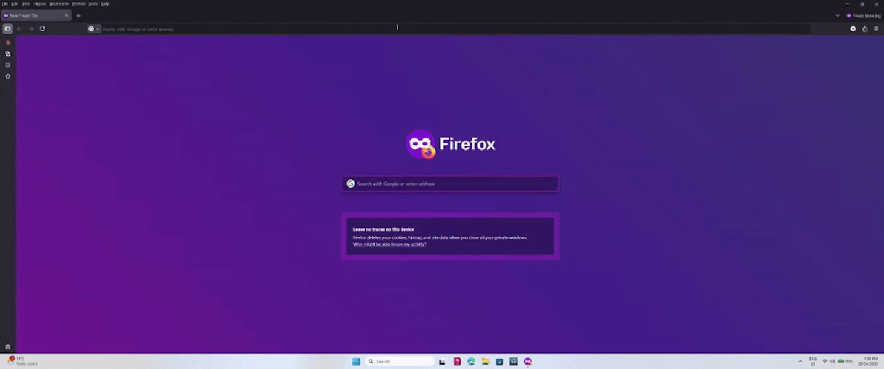This screenshot has width=884, height=369.
Task: Open the Tools menu
Action: pyautogui.click(x=93, y=3)
